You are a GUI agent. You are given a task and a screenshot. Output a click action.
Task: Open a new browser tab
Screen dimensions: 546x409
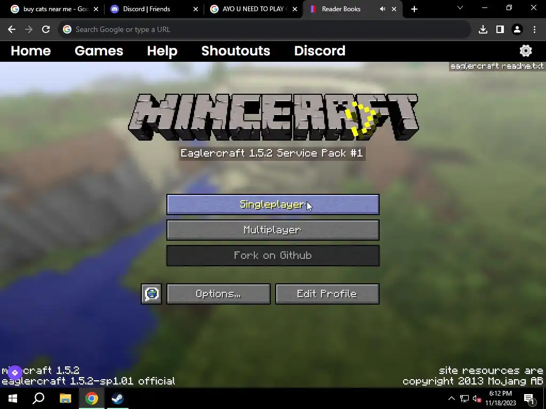414,9
